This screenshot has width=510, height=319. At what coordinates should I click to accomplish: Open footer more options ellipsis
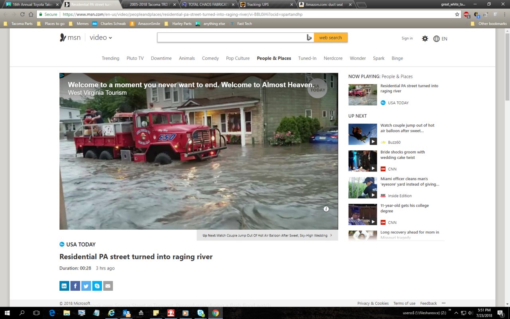tap(443, 303)
